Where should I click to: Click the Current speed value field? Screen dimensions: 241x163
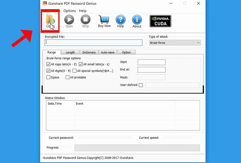(178, 138)
